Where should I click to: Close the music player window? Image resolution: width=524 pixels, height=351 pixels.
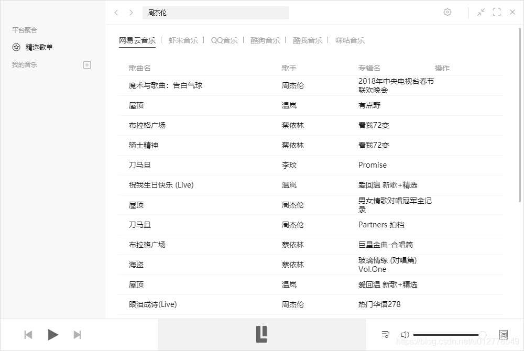[x=512, y=13]
